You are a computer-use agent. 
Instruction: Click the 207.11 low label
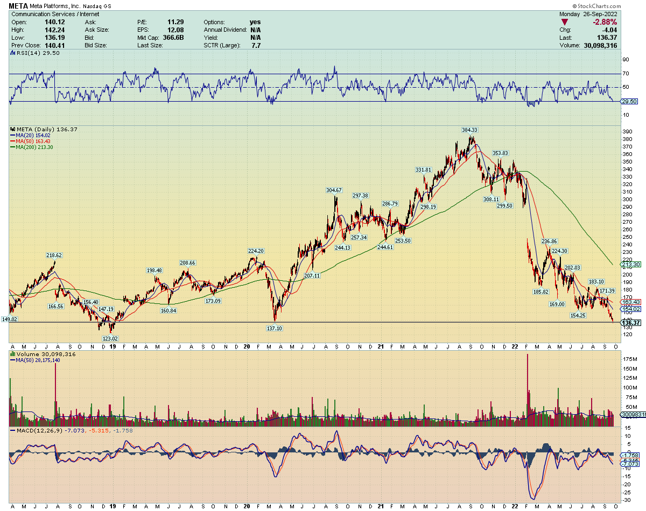click(312, 275)
